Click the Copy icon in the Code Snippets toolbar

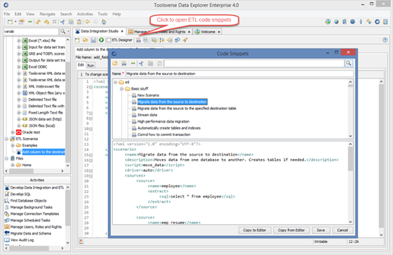coord(150,63)
